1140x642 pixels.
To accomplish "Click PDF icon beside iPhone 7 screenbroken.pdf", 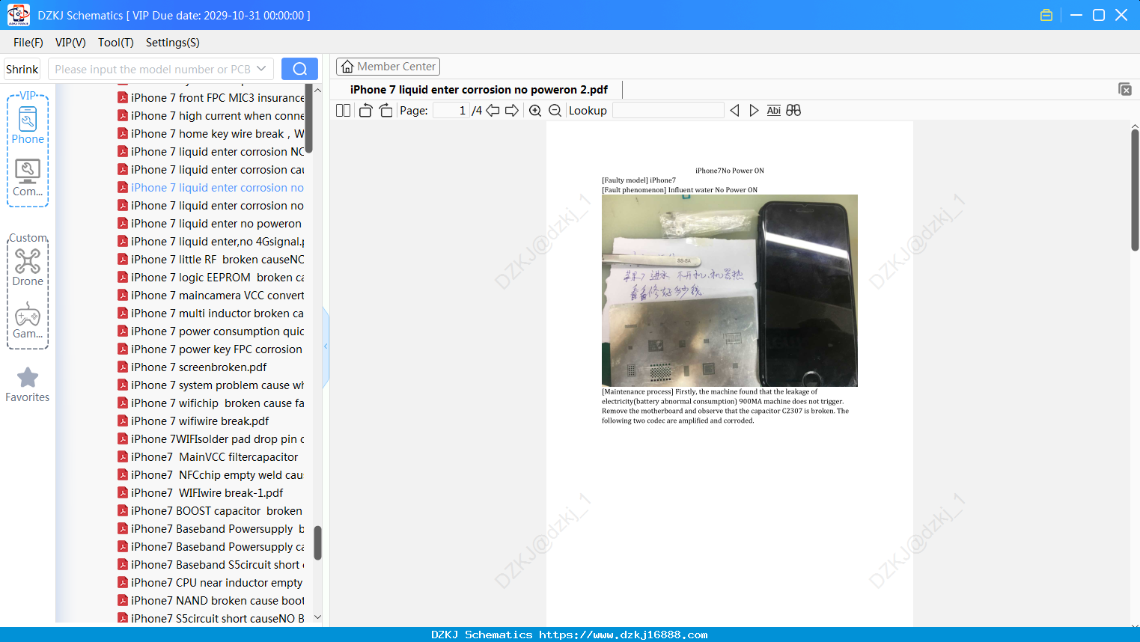I will tap(123, 367).
